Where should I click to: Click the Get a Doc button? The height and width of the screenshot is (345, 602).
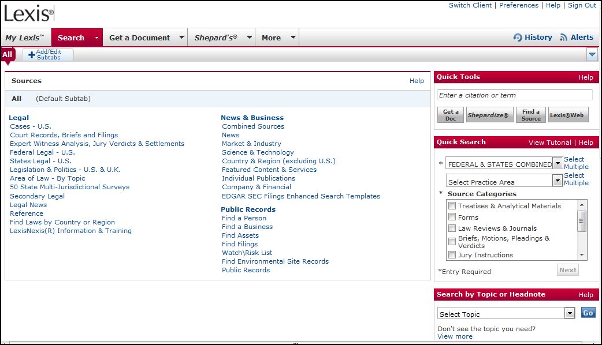pos(451,115)
